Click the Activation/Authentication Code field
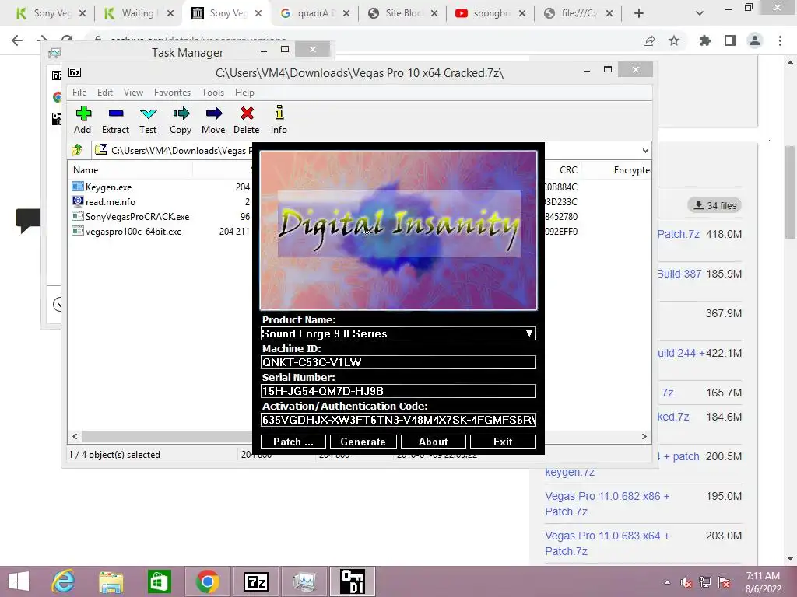This screenshot has width=797, height=597. (398, 420)
